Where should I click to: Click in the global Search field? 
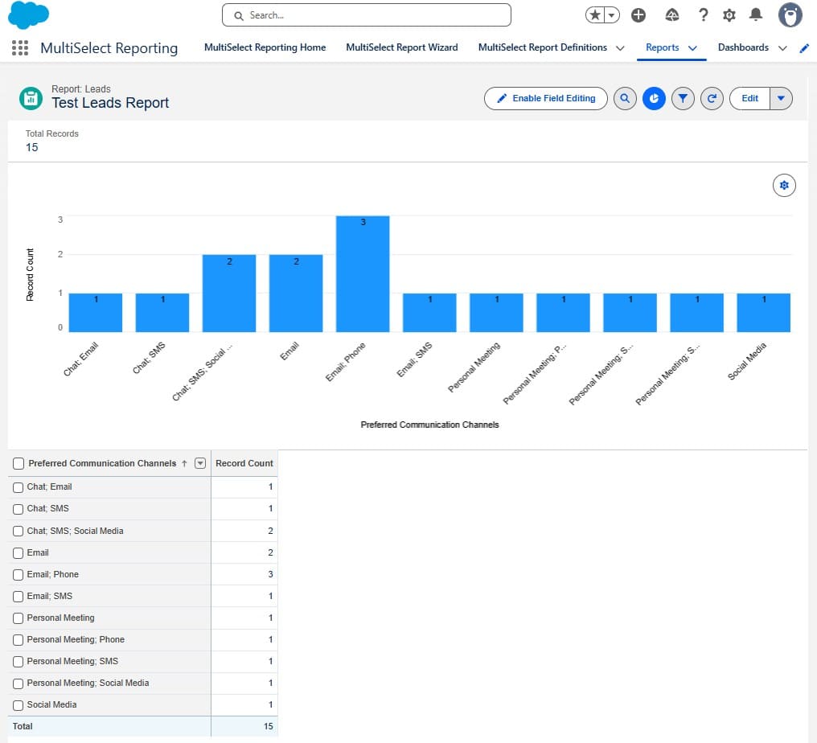point(367,15)
